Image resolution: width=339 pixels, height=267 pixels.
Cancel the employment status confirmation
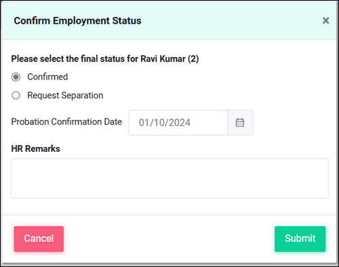[39, 239]
